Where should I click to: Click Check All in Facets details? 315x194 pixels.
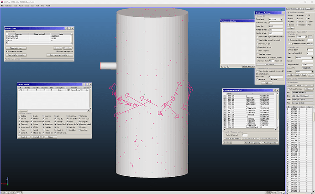point(24,137)
